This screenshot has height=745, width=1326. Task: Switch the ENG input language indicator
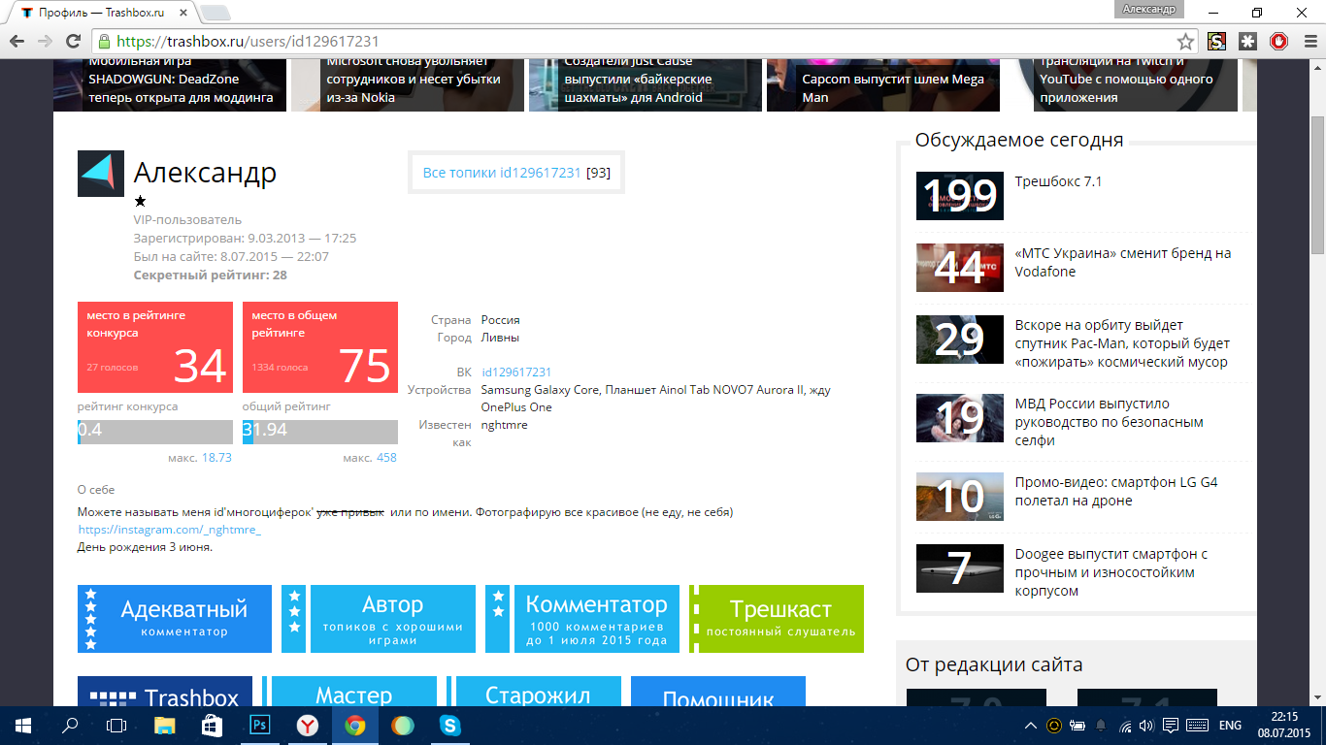pos(1230,726)
